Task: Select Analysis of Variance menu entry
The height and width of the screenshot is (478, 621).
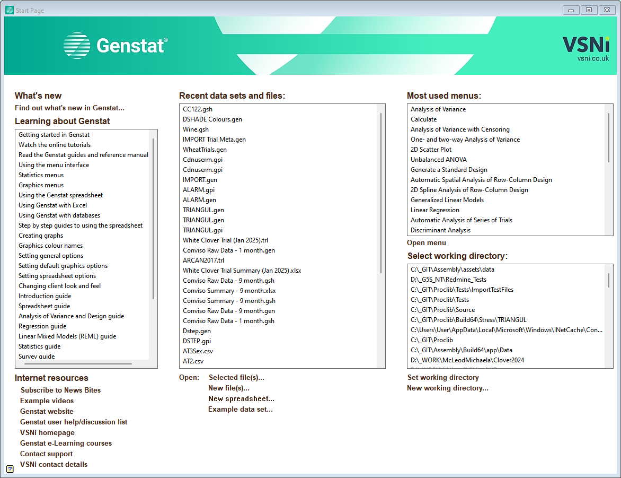Action: point(438,109)
